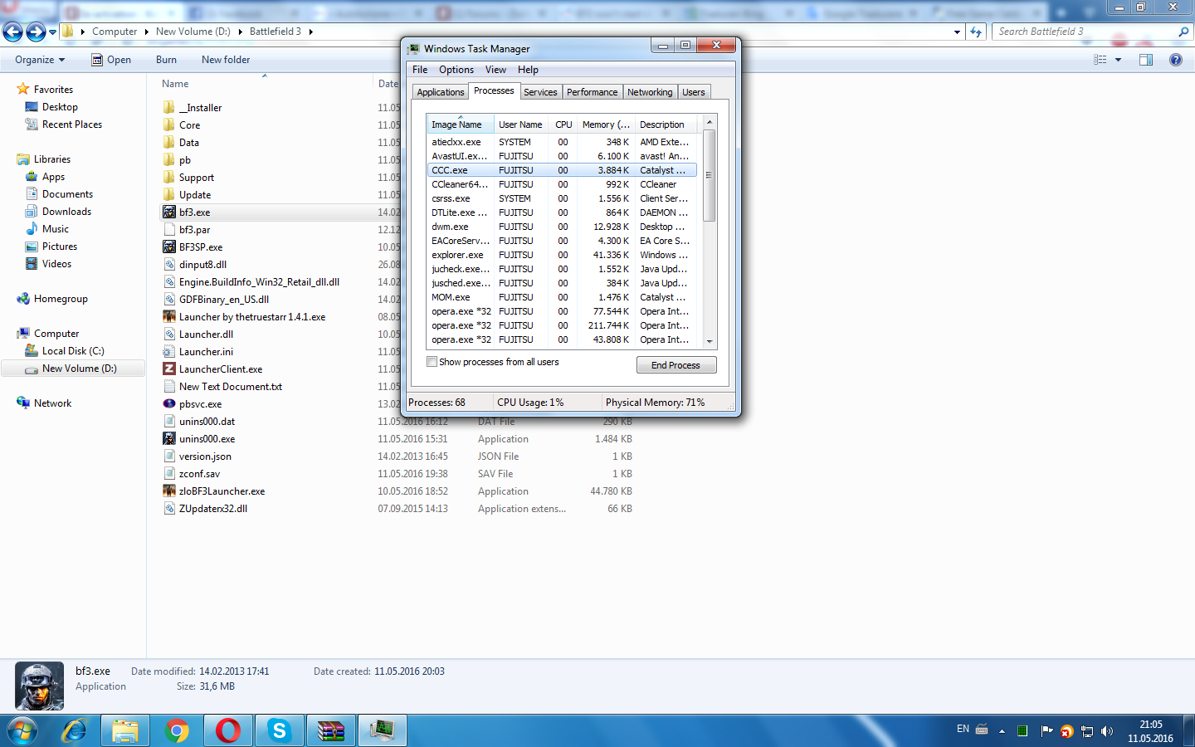Open the address bar history dropdown
This screenshot has height=747, width=1195.
pos(957,32)
